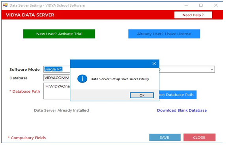This screenshot has width=226, height=145.
Task: Minimize the Data Server Setting window
Action: point(186,6)
